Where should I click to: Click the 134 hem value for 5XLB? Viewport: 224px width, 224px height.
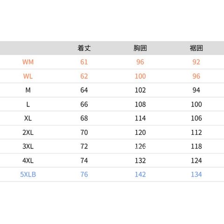click(x=196, y=175)
